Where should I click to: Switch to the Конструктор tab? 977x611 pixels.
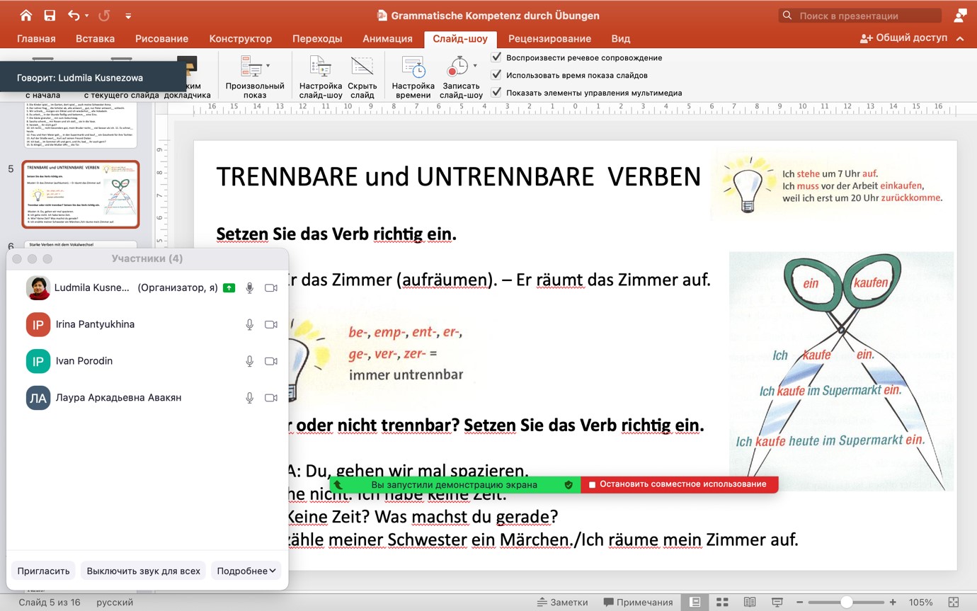[x=241, y=38]
